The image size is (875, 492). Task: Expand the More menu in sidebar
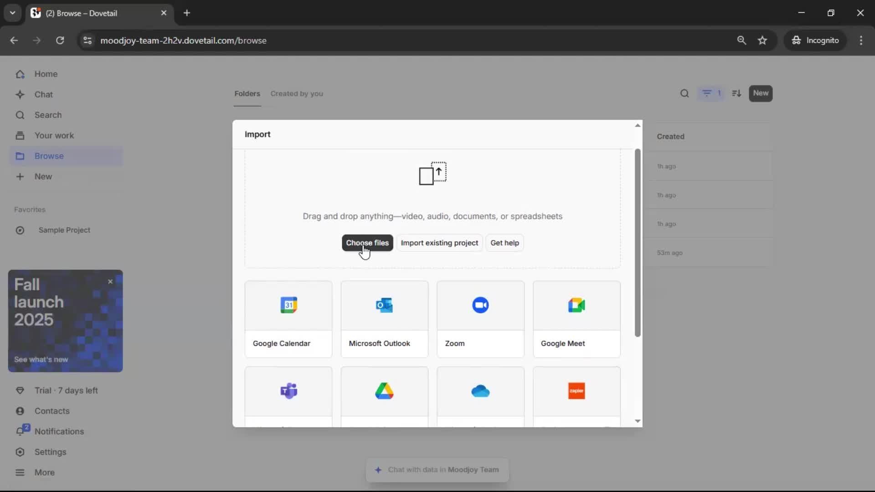[44, 472]
